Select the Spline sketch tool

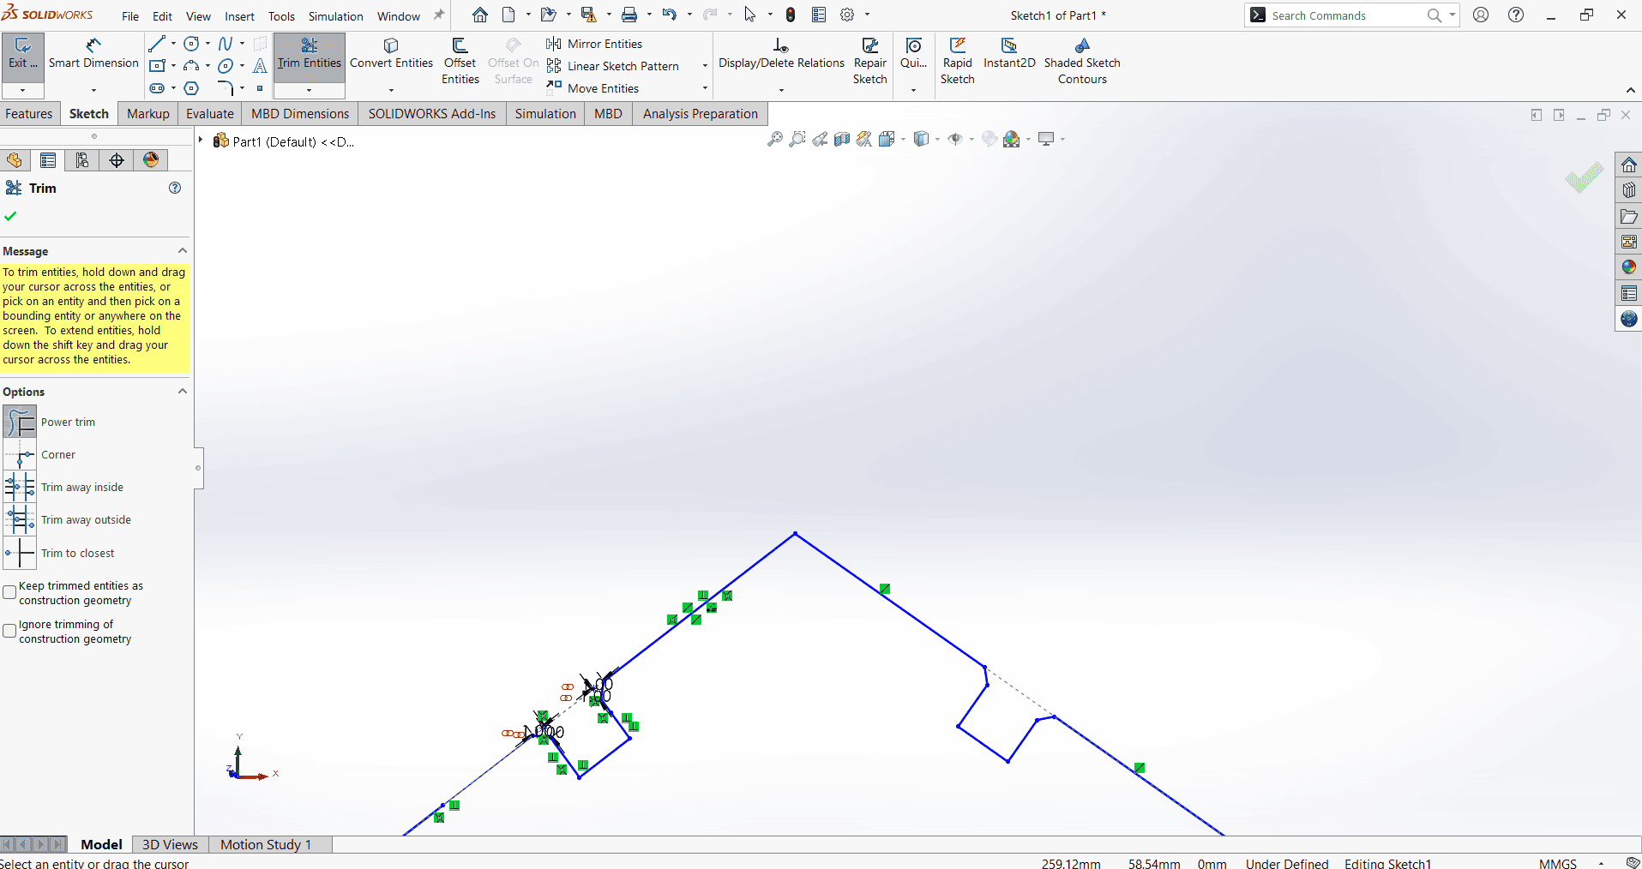coord(226,44)
